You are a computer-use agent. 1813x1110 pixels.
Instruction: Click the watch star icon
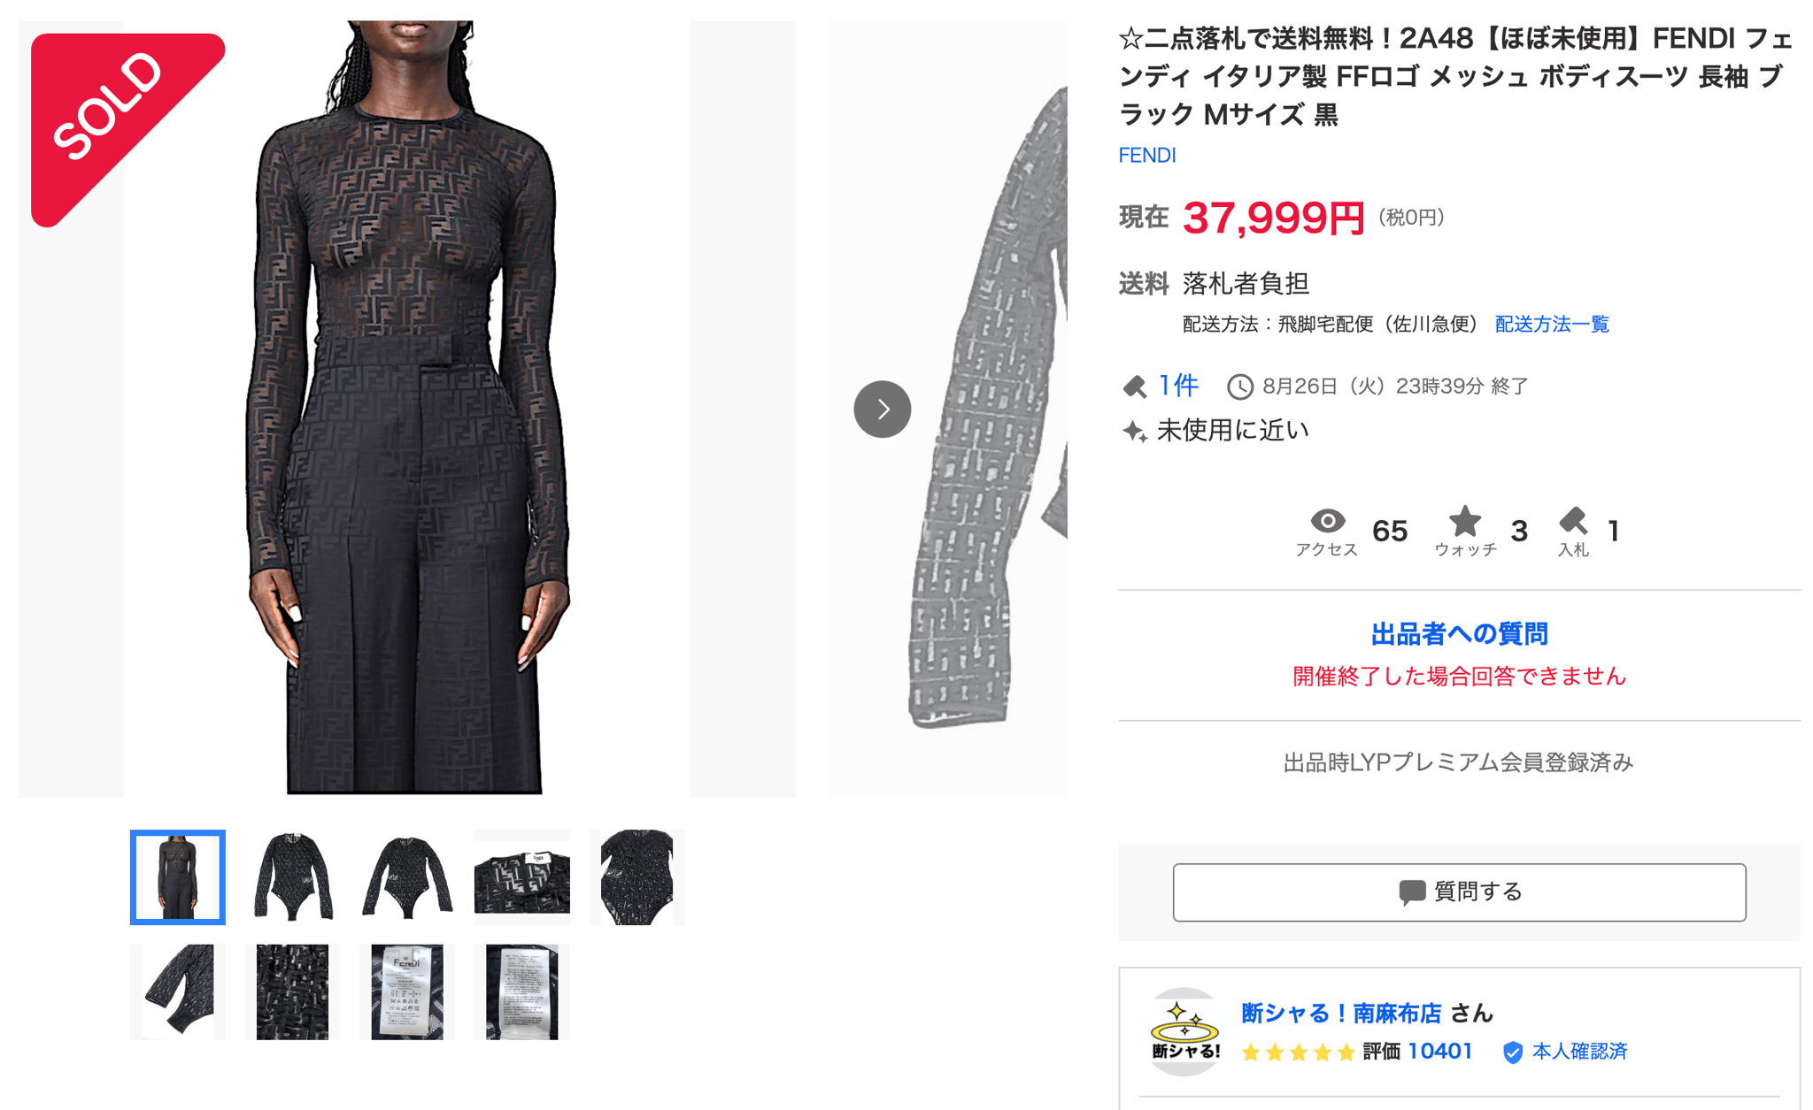(1464, 521)
